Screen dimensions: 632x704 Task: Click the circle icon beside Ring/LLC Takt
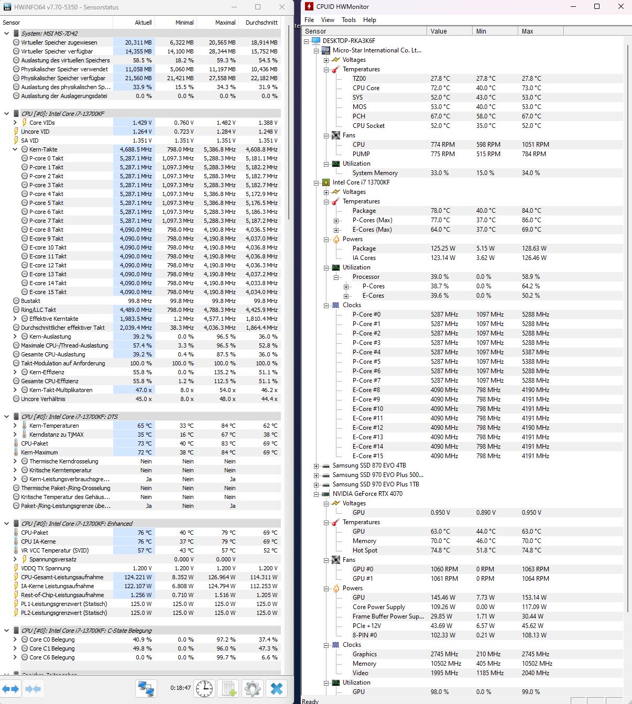(x=16, y=310)
